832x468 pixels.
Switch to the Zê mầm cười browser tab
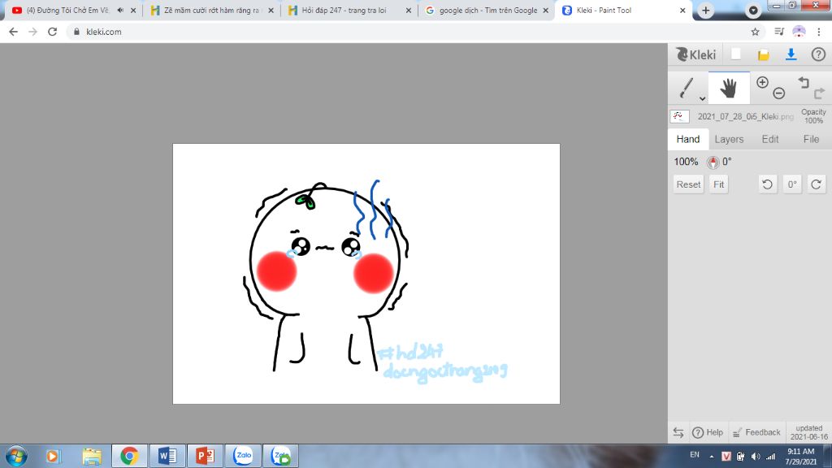[x=211, y=10]
